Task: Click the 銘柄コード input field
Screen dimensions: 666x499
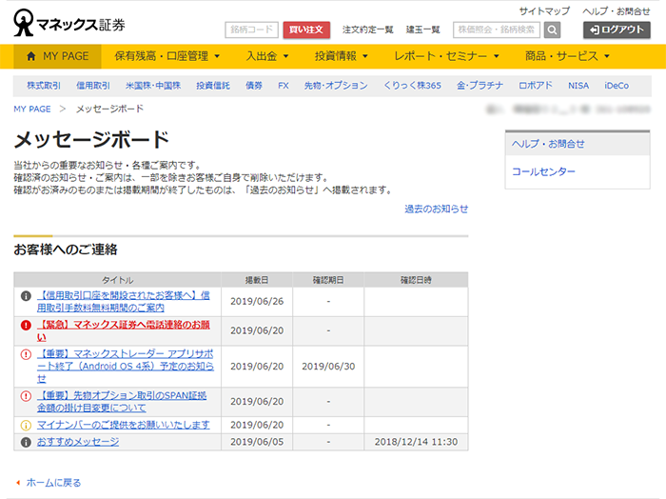Action: point(251,30)
